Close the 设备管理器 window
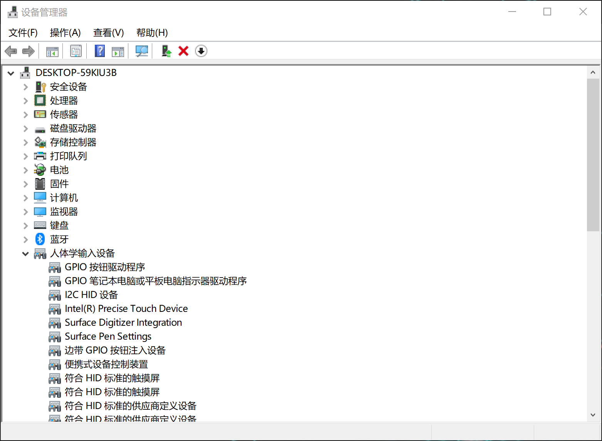Viewport: 602px width, 441px height. [x=583, y=12]
